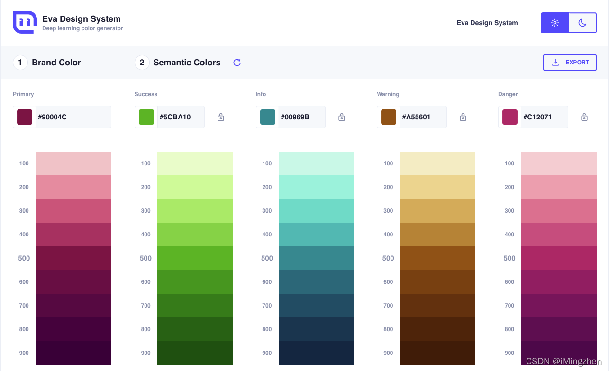Edit the Info hex field #00969B
Viewport: 609px width, 371px height.
coord(302,117)
